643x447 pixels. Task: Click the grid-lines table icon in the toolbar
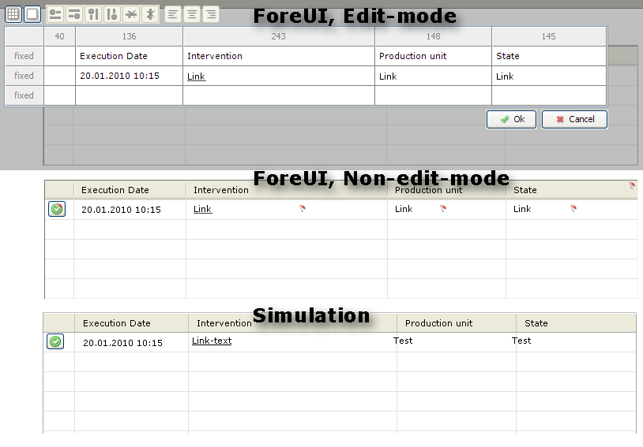[x=13, y=14]
